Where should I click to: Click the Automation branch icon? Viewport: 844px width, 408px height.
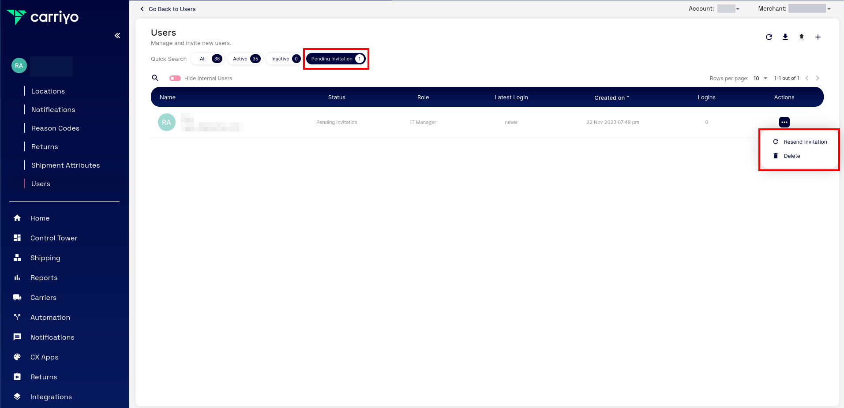pyautogui.click(x=17, y=317)
